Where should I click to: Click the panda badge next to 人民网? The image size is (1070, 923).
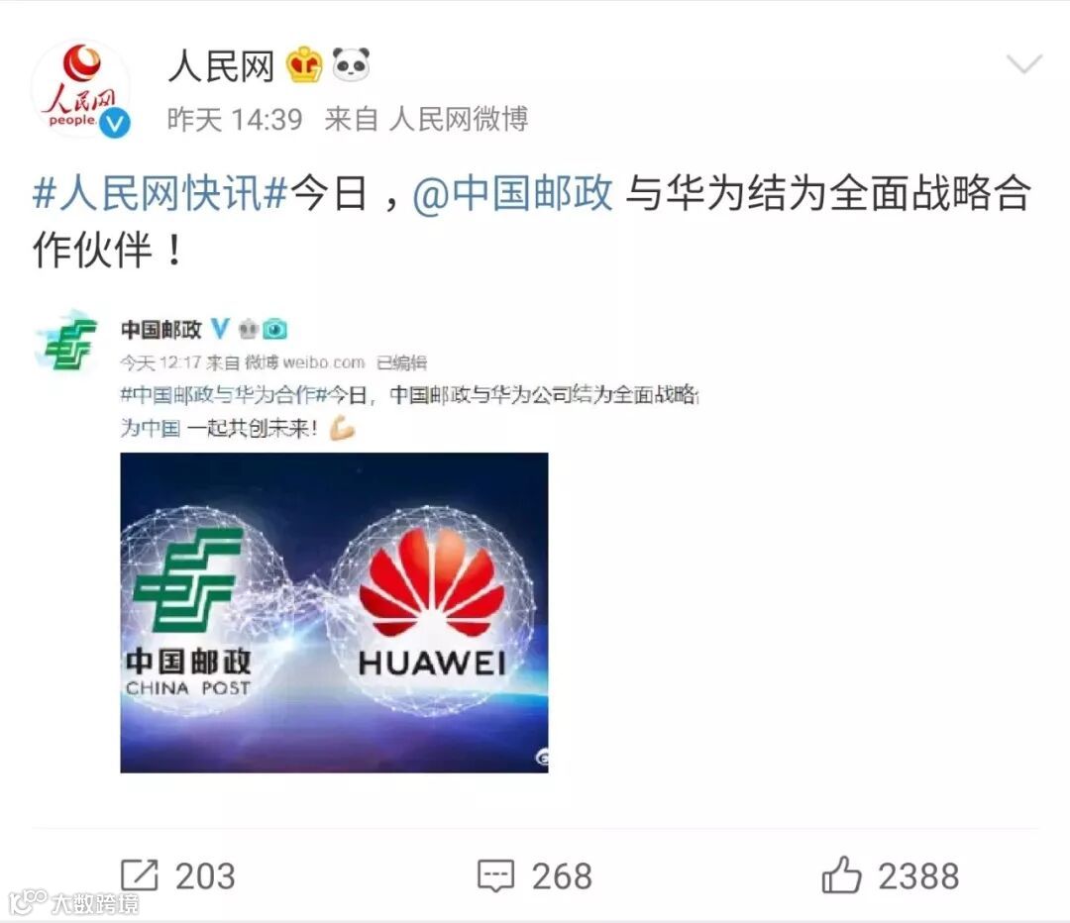tap(351, 64)
